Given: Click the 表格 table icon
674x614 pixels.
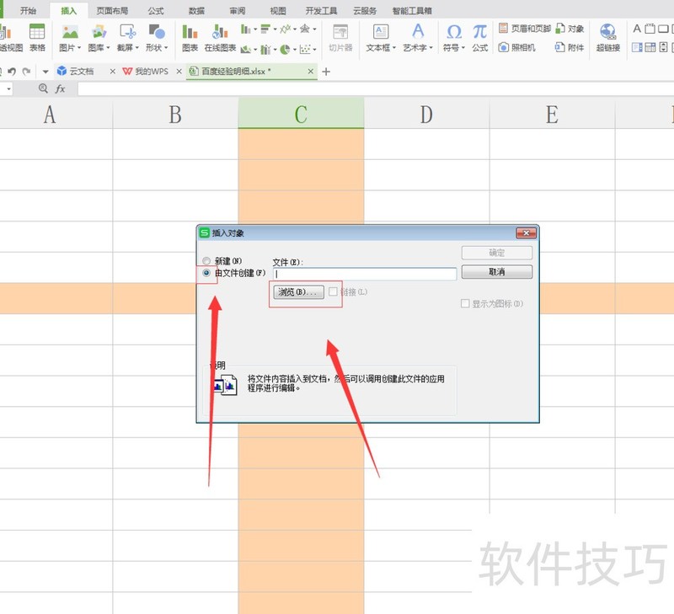Looking at the screenshot, I should [x=37, y=37].
